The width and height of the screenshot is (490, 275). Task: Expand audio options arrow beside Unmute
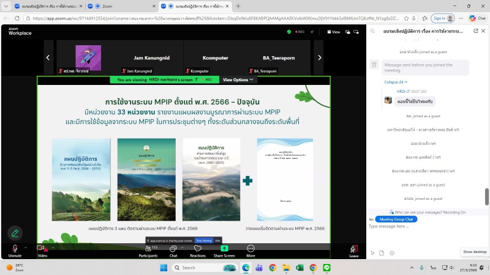[x=26, y=247]
